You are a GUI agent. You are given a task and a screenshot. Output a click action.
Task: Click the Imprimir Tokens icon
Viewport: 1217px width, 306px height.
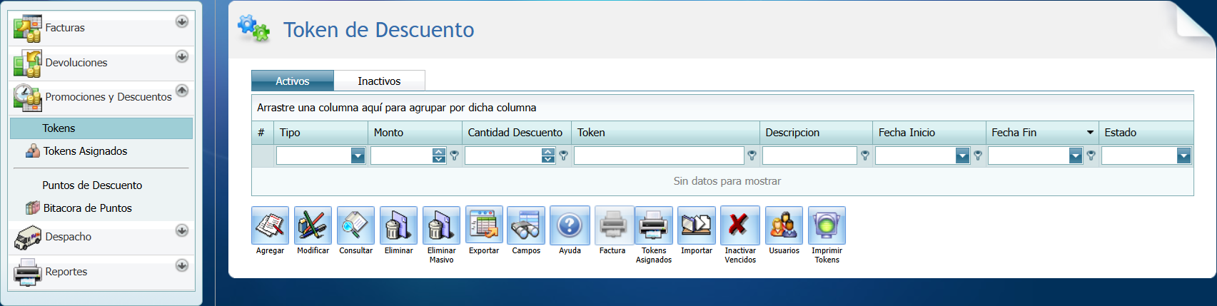click(827, 225)
